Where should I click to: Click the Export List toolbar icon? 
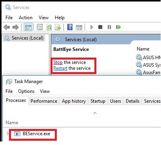point(58,27)
